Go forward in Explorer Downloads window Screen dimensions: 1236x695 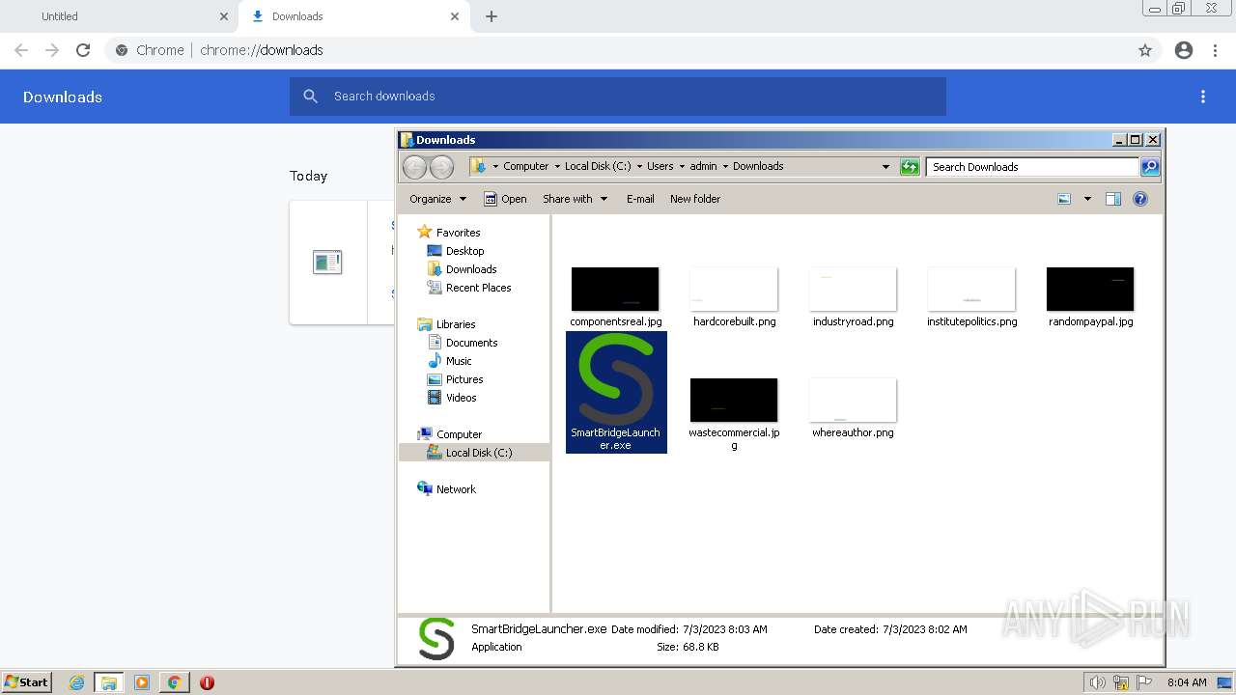(x=441, y=167)
